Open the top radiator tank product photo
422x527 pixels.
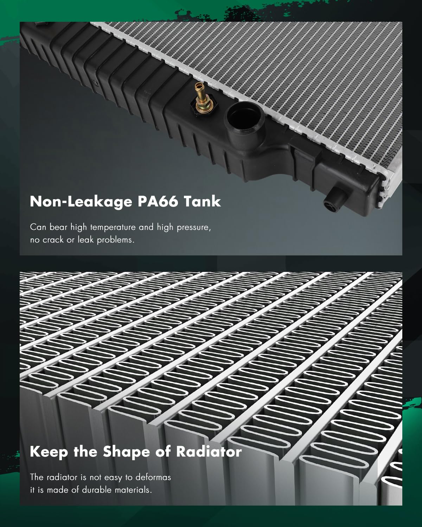[x=211, y=138]
